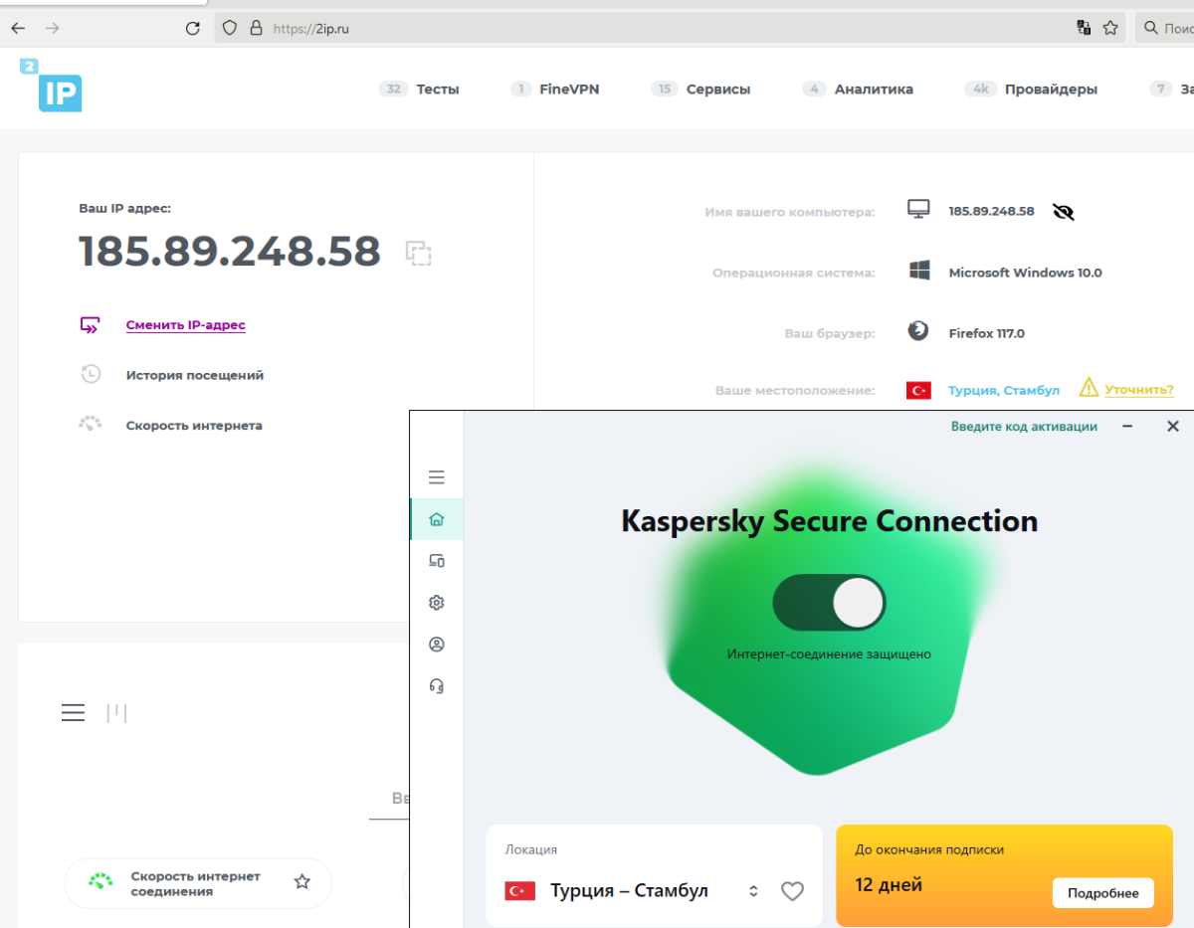
Task: Open the Тесты menu
Action: click(x=438, y=89)
